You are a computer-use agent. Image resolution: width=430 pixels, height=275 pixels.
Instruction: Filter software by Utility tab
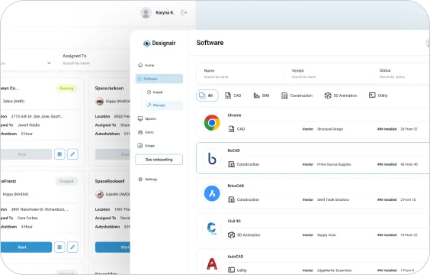click(378, 95)
